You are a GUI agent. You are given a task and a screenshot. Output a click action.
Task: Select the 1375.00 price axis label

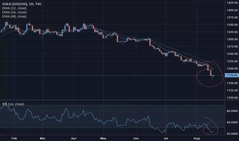[x=232, y=17]
